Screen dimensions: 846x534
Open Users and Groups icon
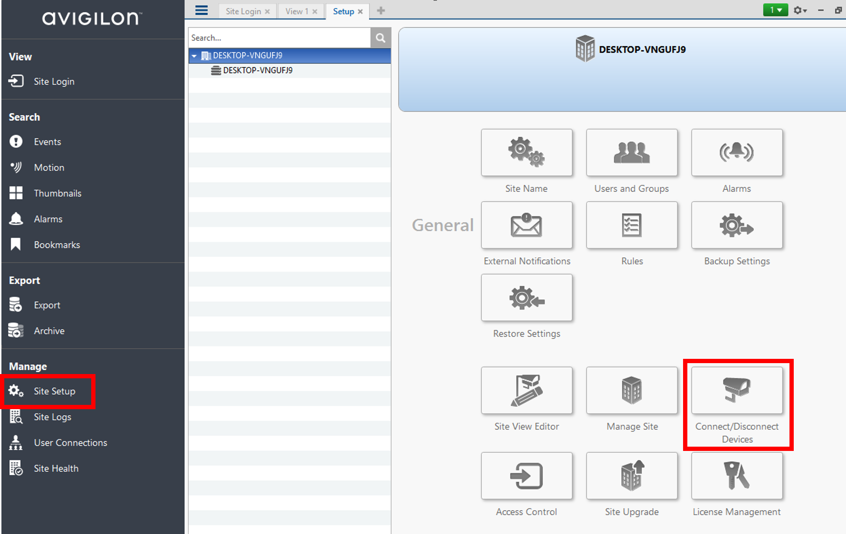coord(632,152)
